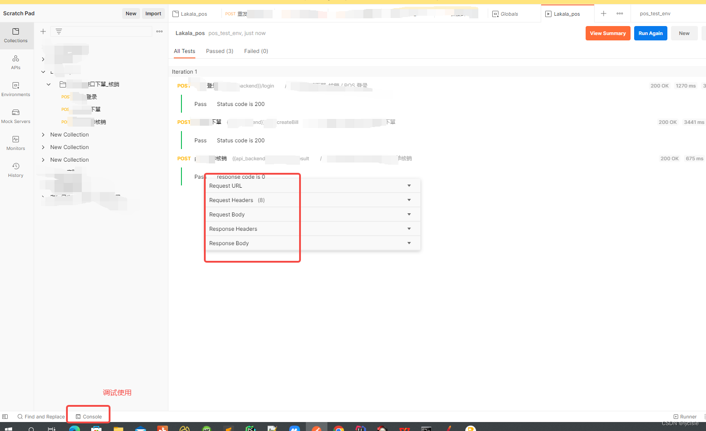The width and height of the screenshot is (706, 431).
Task: Collapse the 下單_核銷 folder chevron
Action: coord(49,84)
